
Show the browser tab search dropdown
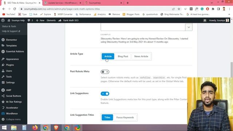(212, 3)
